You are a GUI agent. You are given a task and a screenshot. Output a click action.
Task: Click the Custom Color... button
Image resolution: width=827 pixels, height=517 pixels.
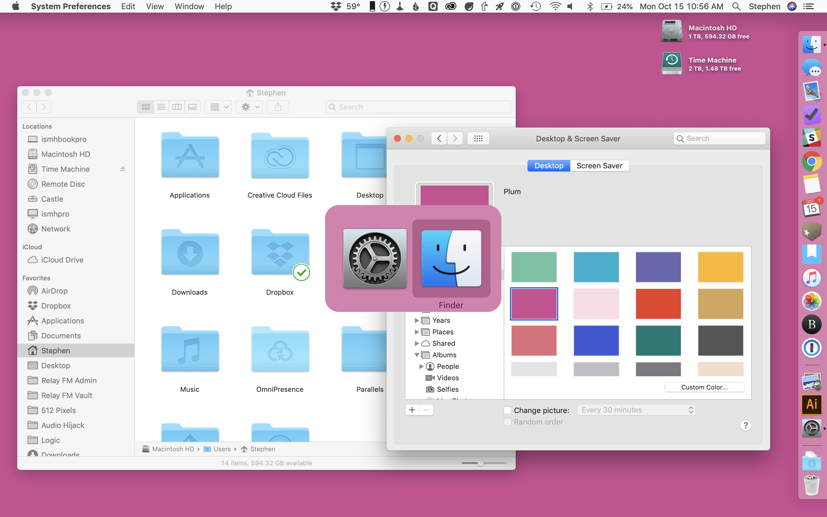click(x=704, y=387)
